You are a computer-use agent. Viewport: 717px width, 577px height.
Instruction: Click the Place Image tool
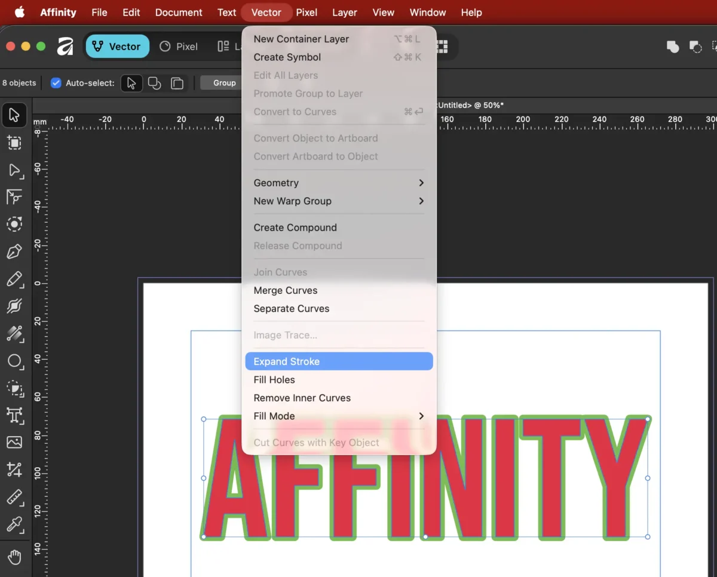(x=14, y=442)
